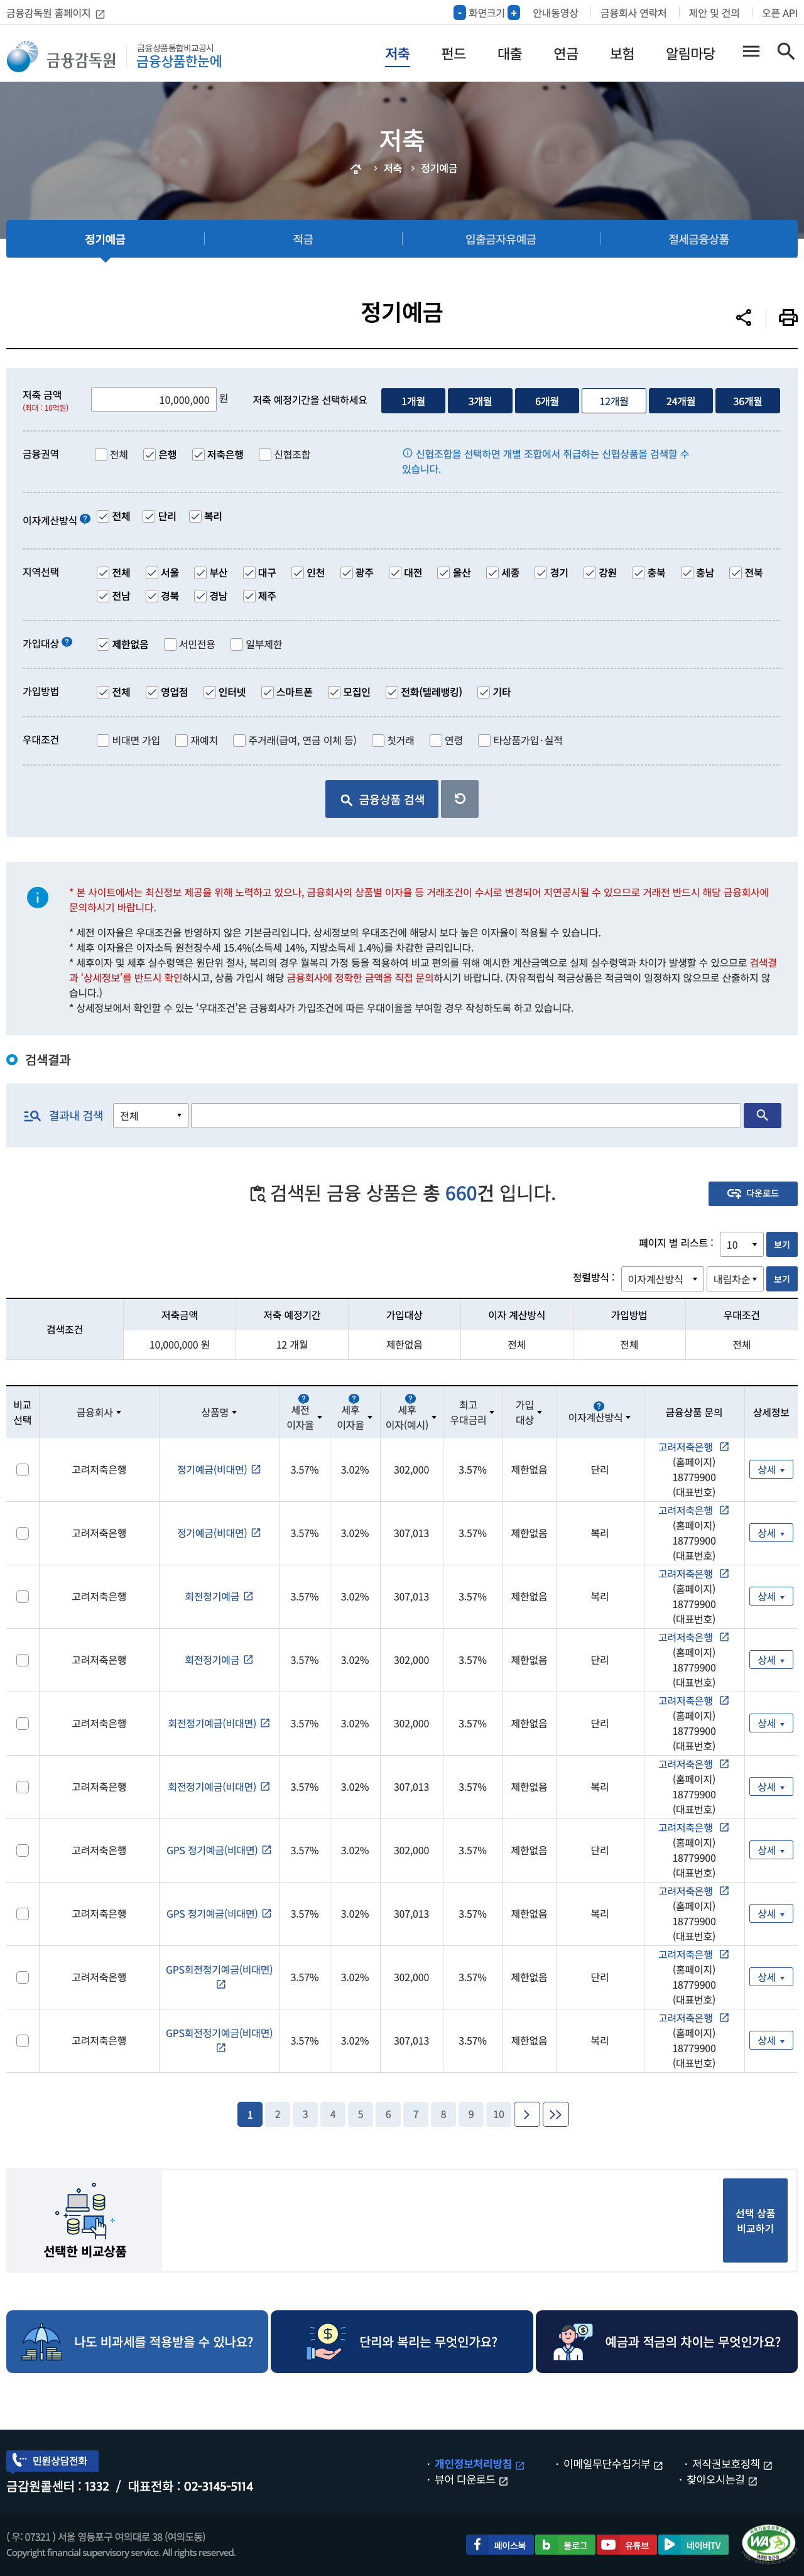The height and width of the screenshot is (2576, 804).
Task: Open sort field dropdown 이자계산방식
Action: pyautogui.click(x=662, y=1279)
